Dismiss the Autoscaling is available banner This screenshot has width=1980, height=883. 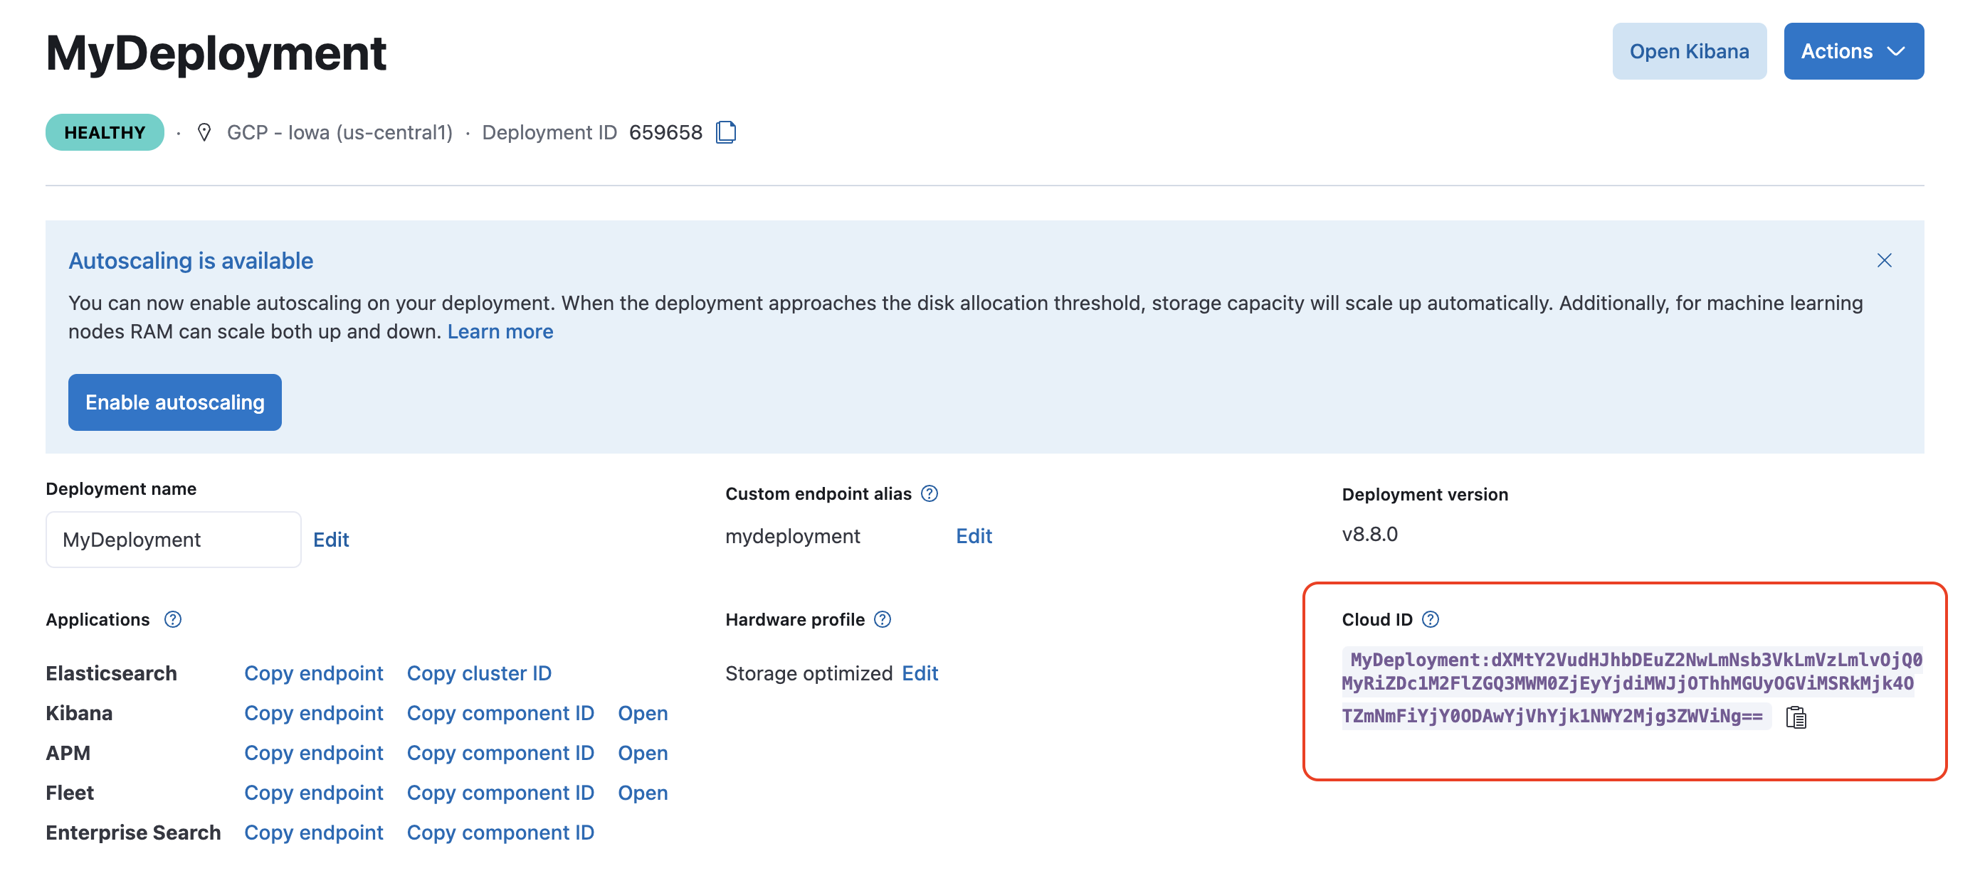pyautogui.click(x=1883, y=260)
